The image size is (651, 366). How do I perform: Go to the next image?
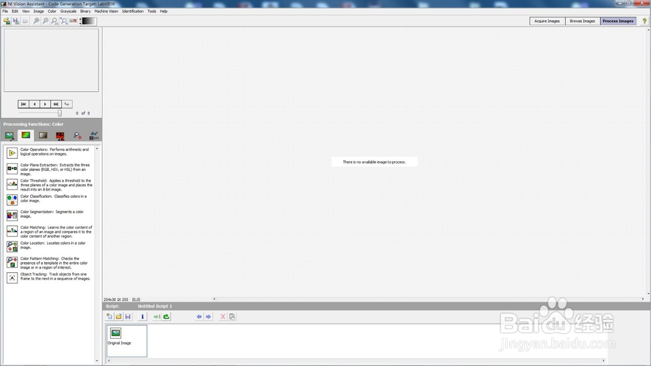(46, 104)
